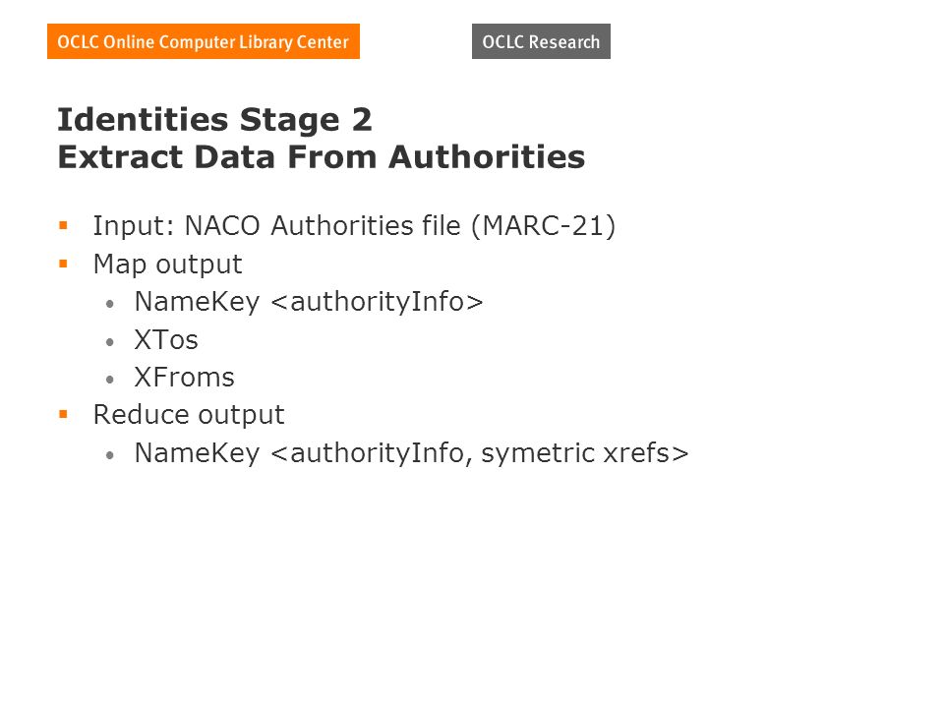944x708 pixels.
Task: Click the NameKey <authorityInfo> sub-item
Action: pos(309,302)
